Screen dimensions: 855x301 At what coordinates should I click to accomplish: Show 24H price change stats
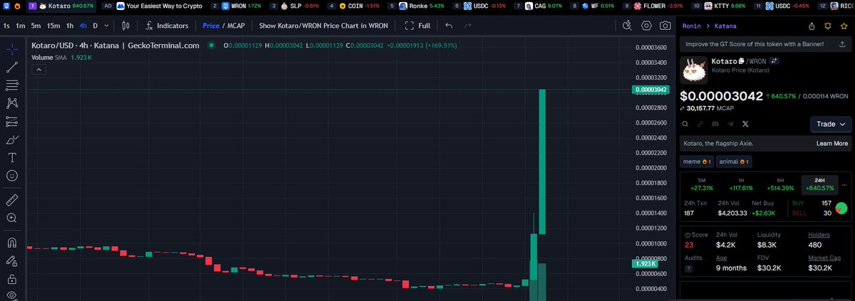(x=819, y=184)
